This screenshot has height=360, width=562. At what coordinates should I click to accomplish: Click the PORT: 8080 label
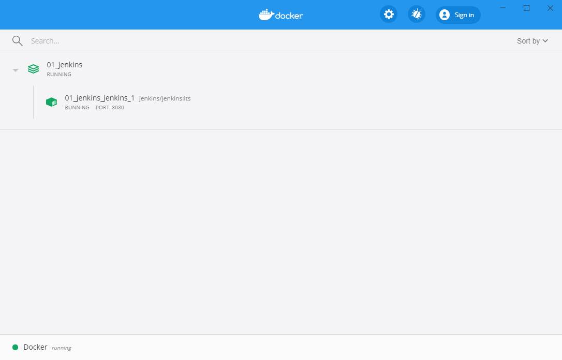pyautogui.click(x=110, y=107)
